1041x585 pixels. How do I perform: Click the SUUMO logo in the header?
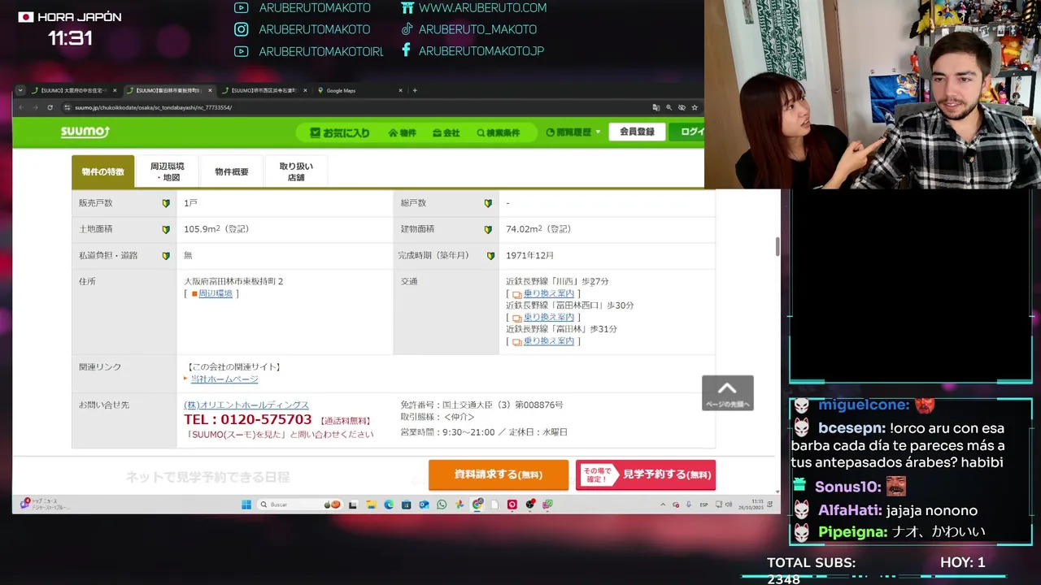85,132
